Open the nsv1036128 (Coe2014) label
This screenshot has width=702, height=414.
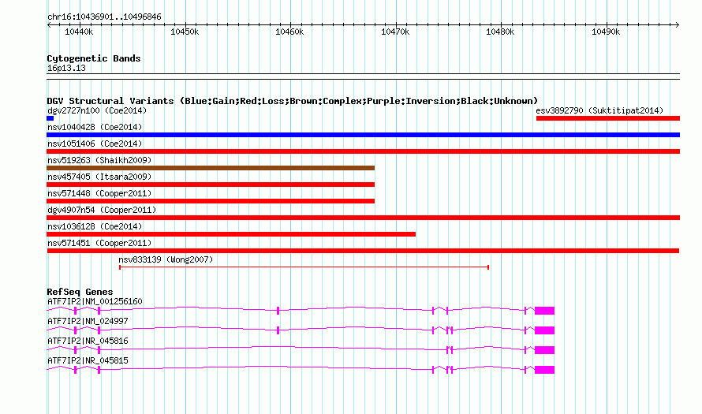pyautogui.click(x=95, y=226)
